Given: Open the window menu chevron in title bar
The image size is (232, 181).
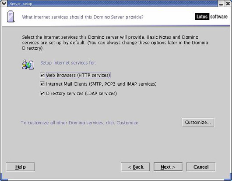Looking at the screenshot, I should point(4,4).
